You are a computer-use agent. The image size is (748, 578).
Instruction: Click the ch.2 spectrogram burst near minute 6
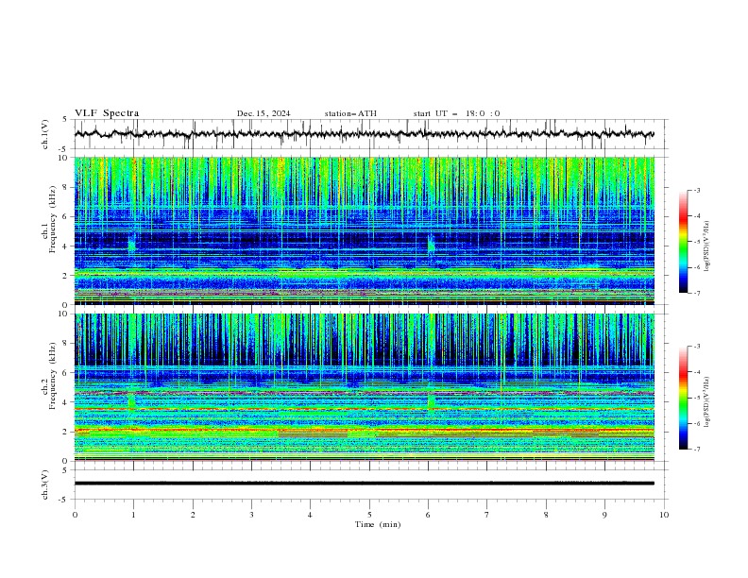[432, 400]
